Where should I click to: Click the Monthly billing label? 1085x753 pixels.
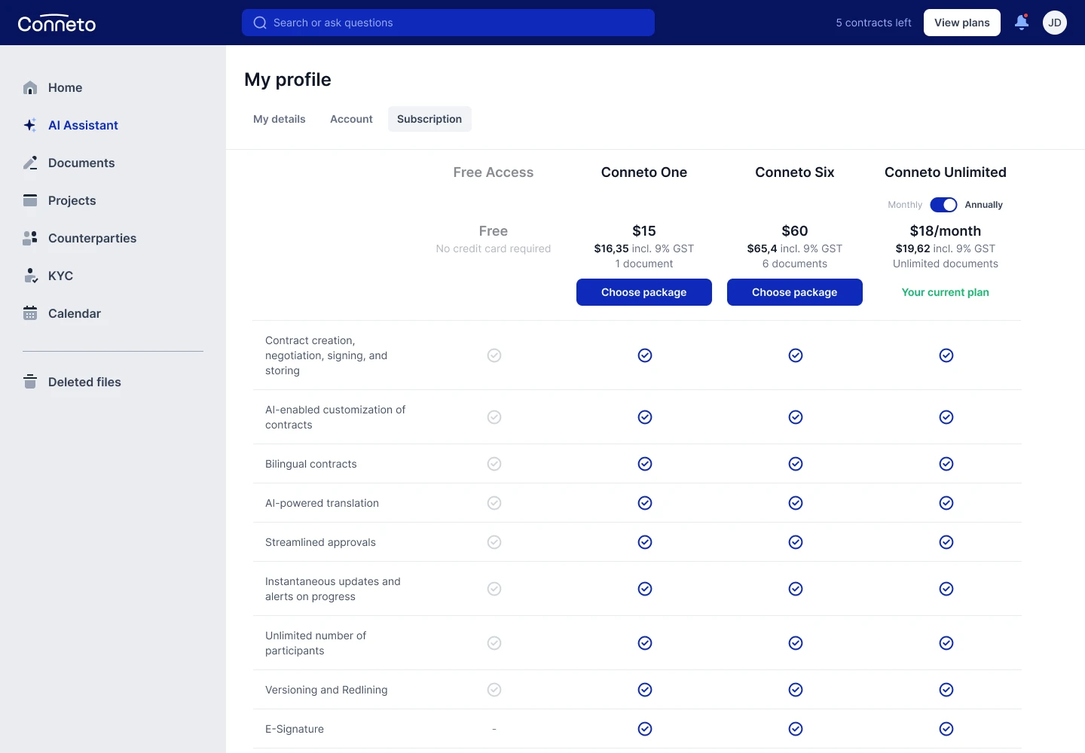(905, 205)
